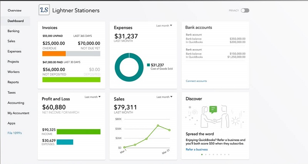The width and height of the screenshot is (308, 164).
Task: Click the $90,325 income value
Action: coord(49,130)
